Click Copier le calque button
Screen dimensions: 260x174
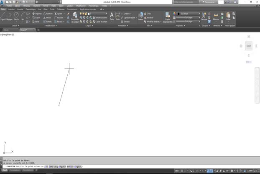pos(100,22)
